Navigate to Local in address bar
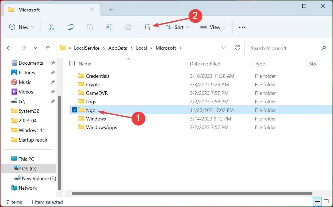 [x=141, y=48]
